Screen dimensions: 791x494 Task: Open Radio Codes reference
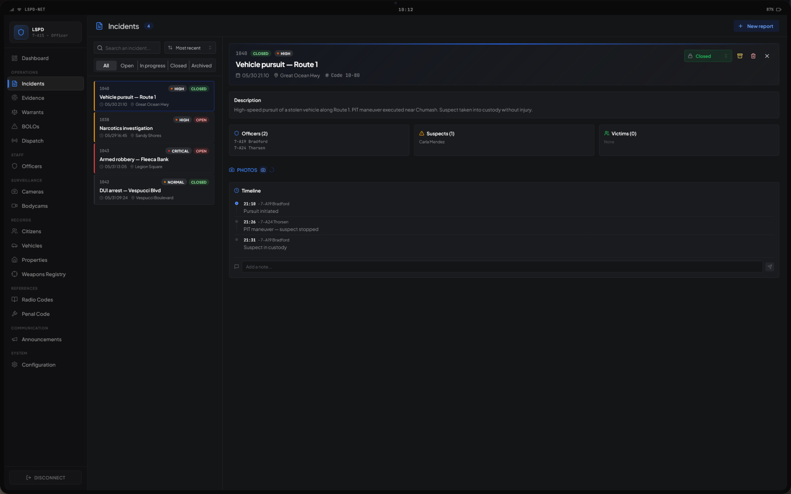(45, 300)
